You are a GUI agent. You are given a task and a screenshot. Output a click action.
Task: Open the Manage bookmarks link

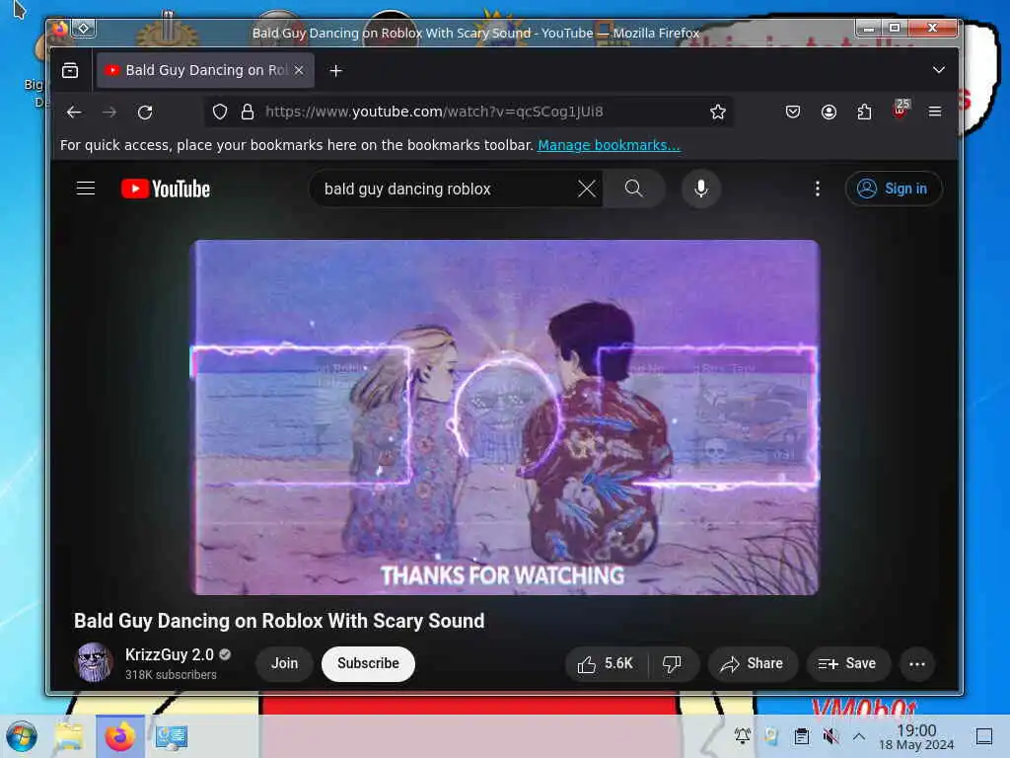click(x=609, y=145)
